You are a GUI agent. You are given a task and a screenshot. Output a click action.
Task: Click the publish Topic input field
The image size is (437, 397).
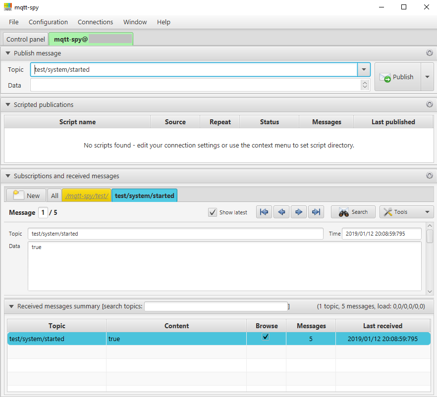pos(194,70)
